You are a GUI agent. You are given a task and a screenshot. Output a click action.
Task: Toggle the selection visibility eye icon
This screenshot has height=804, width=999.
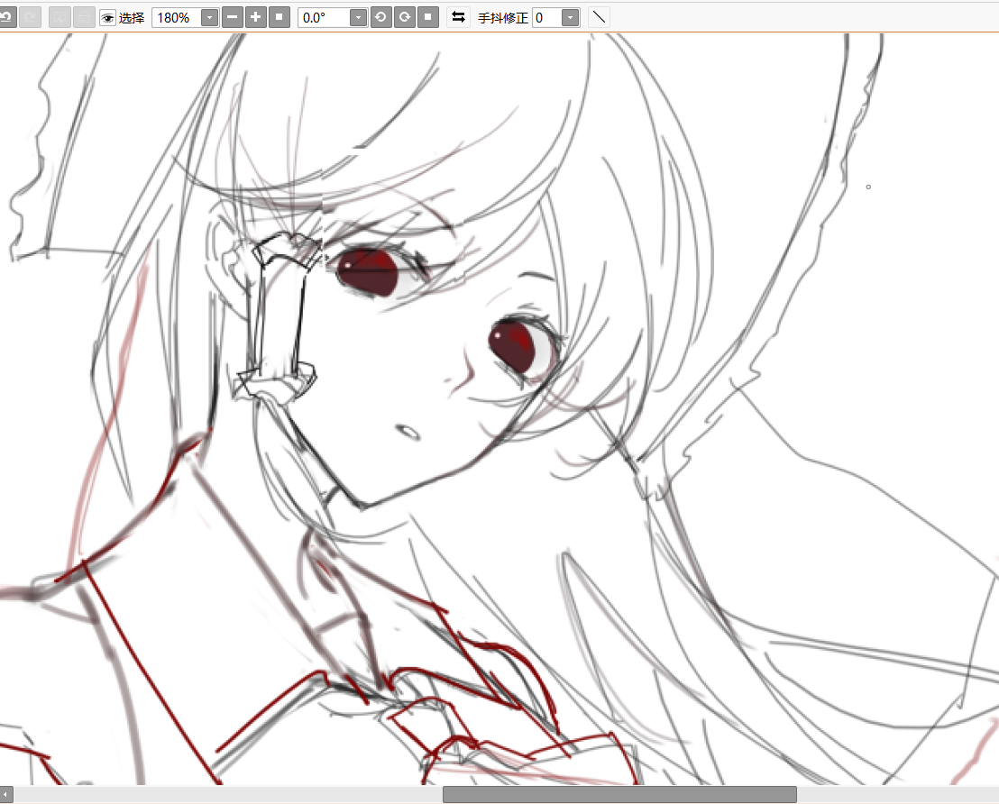point(107,17)
